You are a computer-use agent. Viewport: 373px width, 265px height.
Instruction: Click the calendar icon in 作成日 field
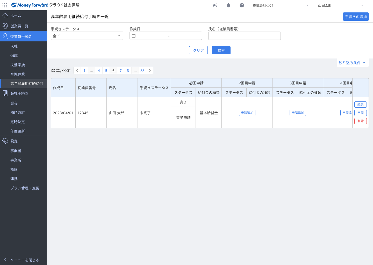point(134,36)
